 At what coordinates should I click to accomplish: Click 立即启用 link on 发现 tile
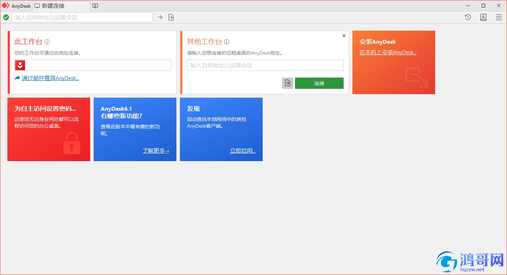tap(243, 151)
